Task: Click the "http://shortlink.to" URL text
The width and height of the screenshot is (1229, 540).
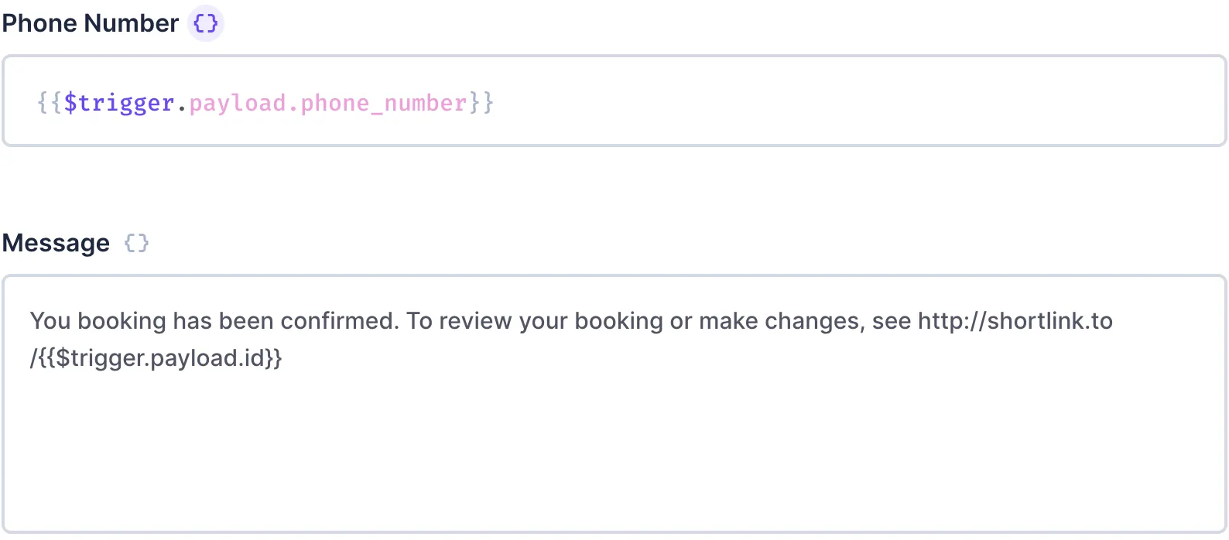Action: point(1015,321)
